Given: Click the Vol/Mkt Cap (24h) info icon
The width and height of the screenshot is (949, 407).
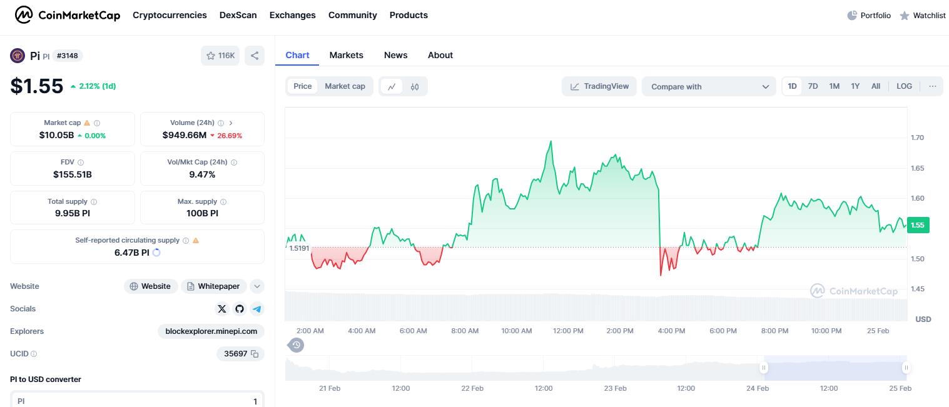Looking at the screenshot, I should click(x=234, y=163).
